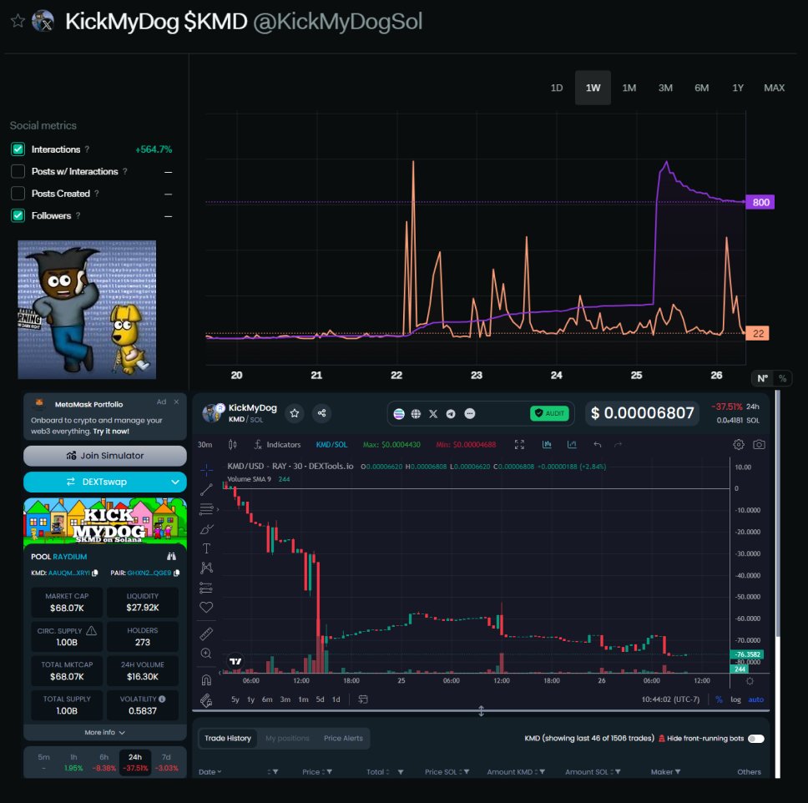Image resolution: width=808 pixels, height=803 pixels.
Task: Filter the Amount SOL column
Action: tap(618, 771)
